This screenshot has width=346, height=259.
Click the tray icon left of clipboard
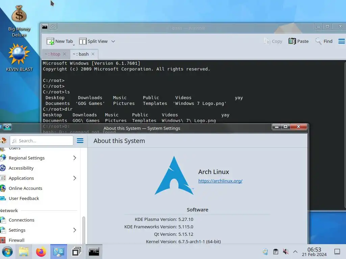[x=266, y=252]
